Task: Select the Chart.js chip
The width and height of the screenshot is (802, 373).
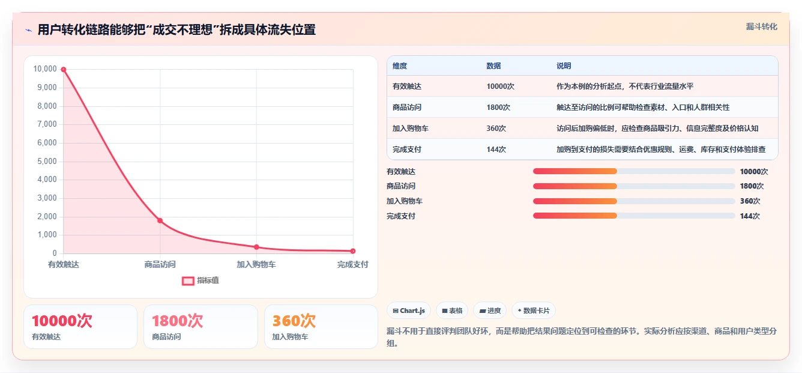Action: [x=409, y=311]
